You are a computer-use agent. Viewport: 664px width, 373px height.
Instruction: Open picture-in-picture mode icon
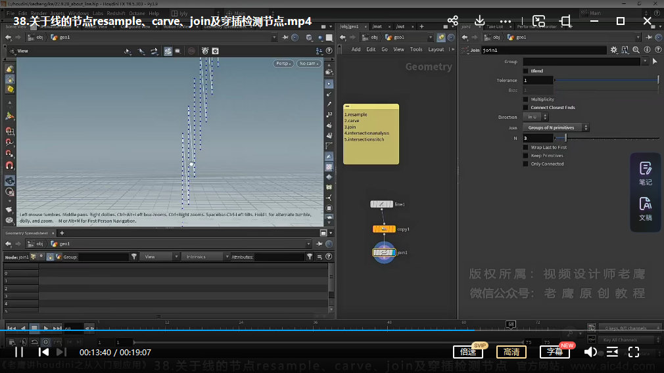click(538, 21)
